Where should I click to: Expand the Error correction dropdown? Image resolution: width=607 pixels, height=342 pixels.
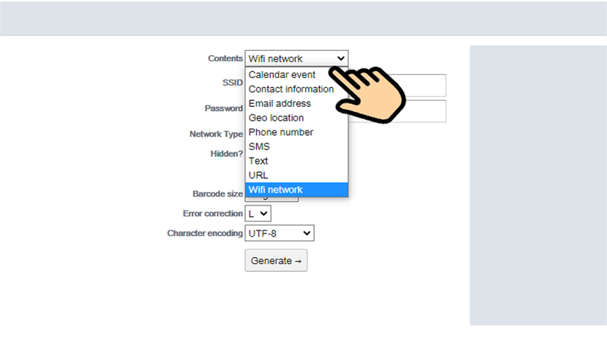258,214
